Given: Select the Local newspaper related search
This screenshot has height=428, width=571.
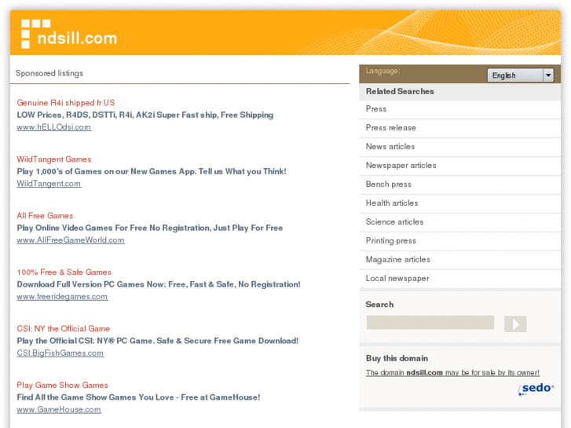Looking at the screenshot, I should [459, 279].
